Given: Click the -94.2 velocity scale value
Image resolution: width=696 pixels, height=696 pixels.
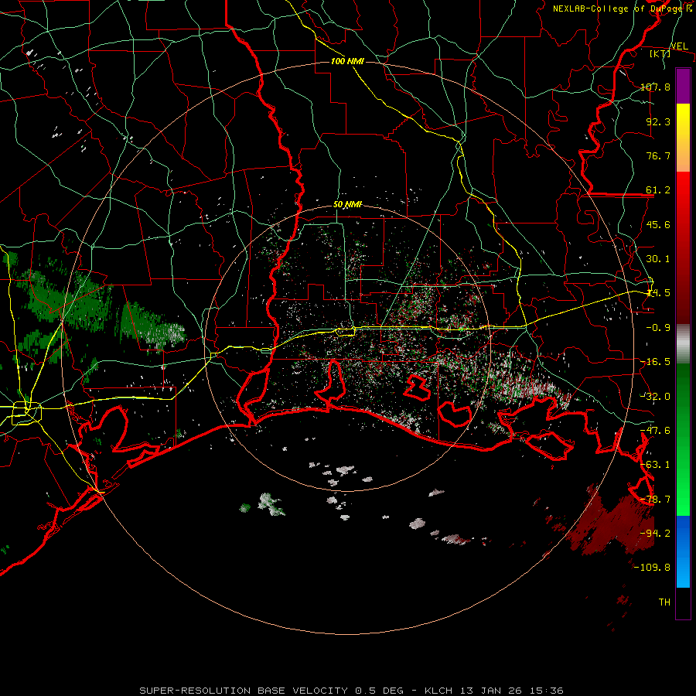Looking at the screenshot, I should click(x=655, y=534).
